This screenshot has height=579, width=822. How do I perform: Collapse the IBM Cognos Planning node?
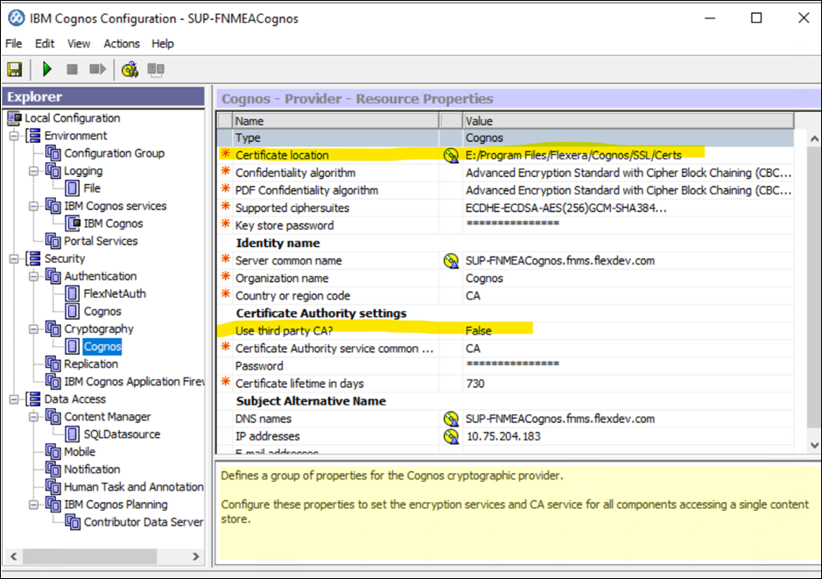33,505
